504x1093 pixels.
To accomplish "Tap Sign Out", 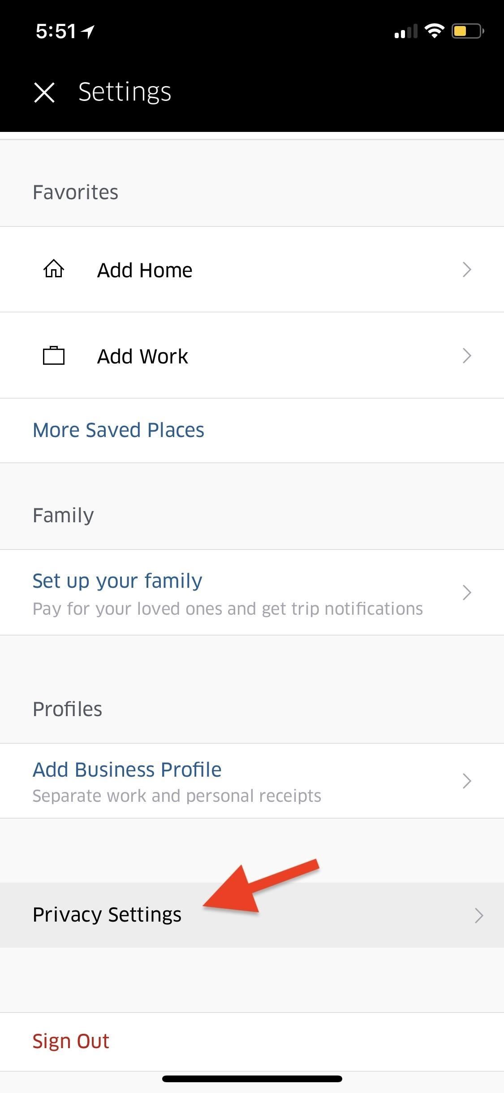I will (71, 1041).
